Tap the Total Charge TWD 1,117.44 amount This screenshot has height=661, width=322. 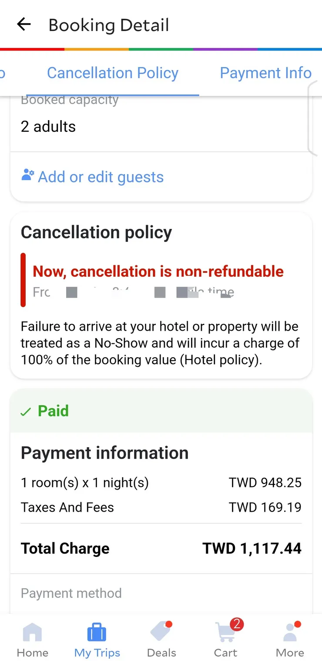(252, 548)
